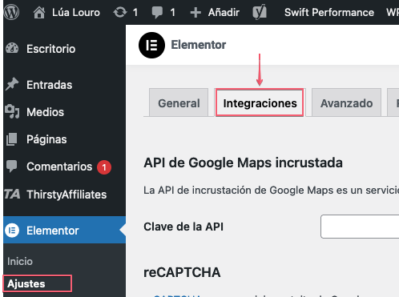Open the WordPress logo menu

[11, 12]
